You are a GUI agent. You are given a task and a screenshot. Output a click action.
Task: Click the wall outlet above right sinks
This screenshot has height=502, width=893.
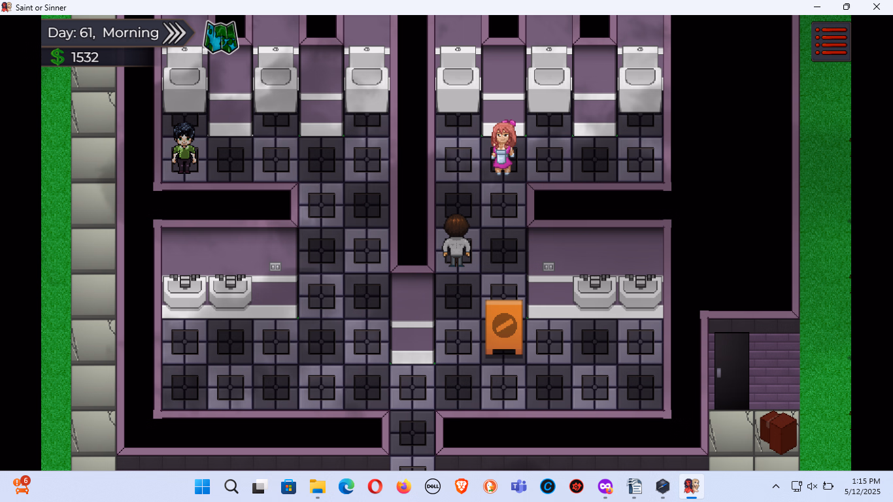tap(548, 267)
